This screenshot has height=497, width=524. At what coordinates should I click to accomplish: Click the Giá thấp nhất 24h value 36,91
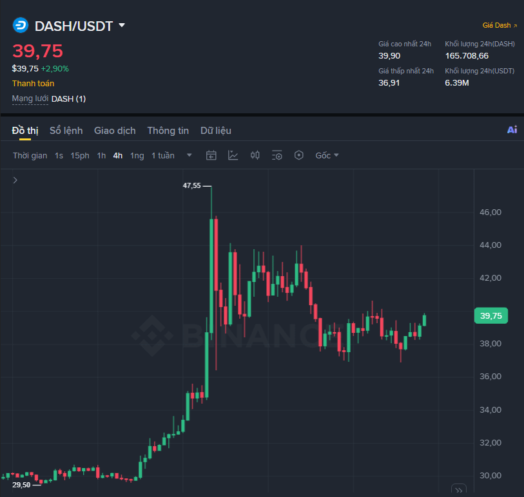click(389, 83)
